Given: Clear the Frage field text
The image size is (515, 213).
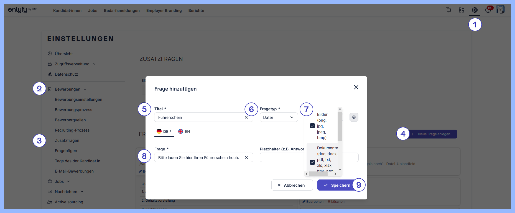Looking at the screenshot, I should pos(246,157).
